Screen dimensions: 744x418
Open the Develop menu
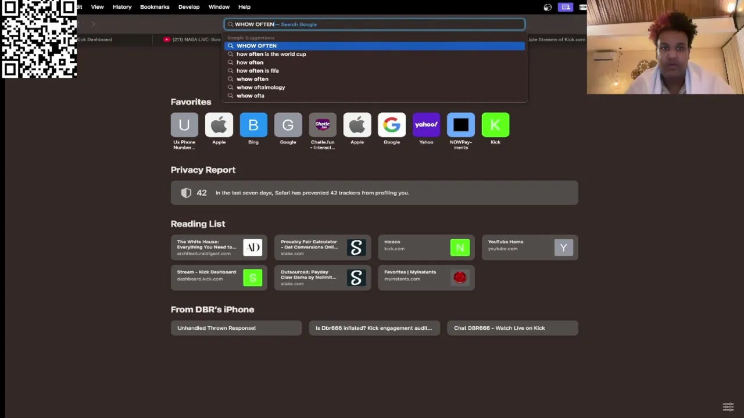pos(189,7)
